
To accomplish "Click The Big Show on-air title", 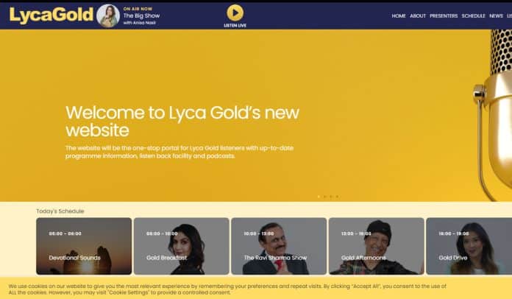I will coord(141,15).
